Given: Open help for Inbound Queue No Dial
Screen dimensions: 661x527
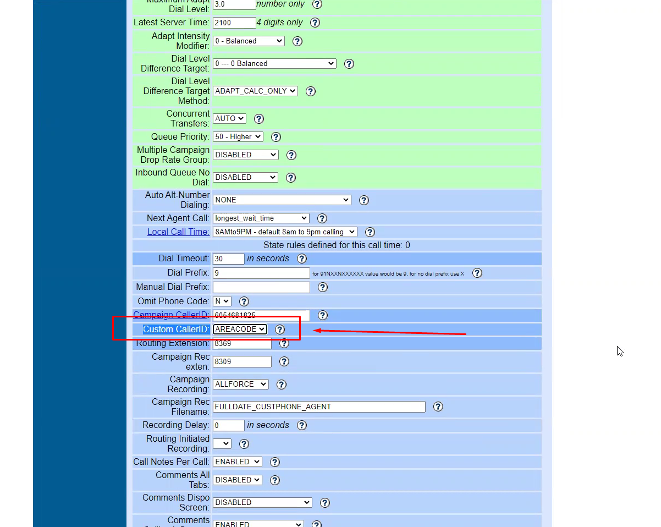Looking at the screenshot, I should tap(291, 178).
